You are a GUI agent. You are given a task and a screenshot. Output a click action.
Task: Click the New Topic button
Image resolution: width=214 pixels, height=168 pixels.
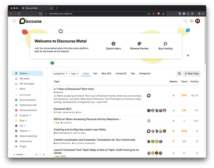(192, 74)
